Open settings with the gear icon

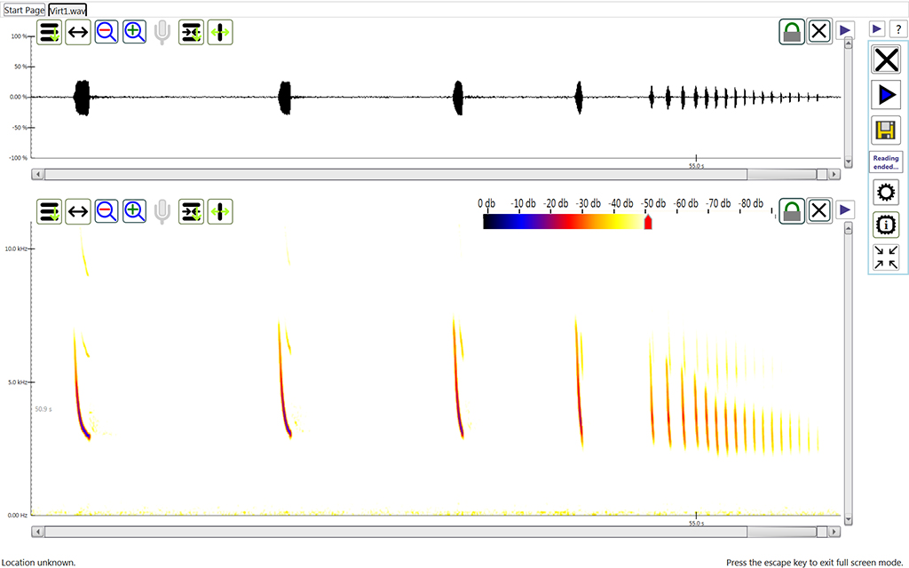click(x=885, y=193)
